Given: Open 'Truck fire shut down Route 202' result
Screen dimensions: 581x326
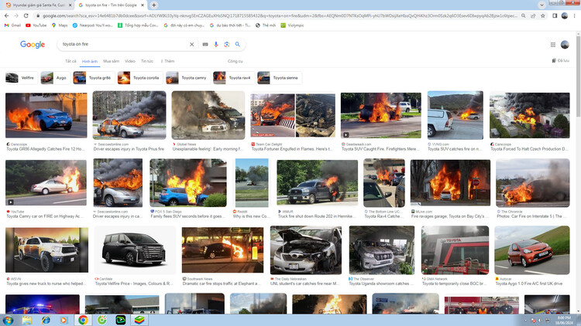Looking at the screenshot, I should (315, 216).
